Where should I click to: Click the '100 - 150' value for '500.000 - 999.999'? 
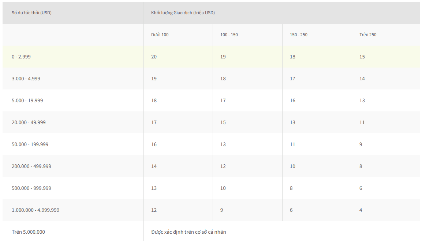223,188
